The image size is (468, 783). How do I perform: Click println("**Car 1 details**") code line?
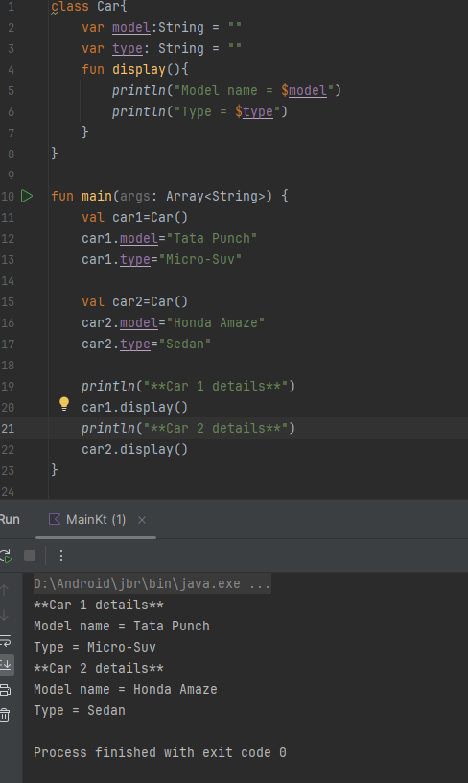(189, 386)
